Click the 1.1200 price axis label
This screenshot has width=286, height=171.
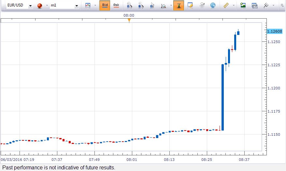[x=274, y=88]
